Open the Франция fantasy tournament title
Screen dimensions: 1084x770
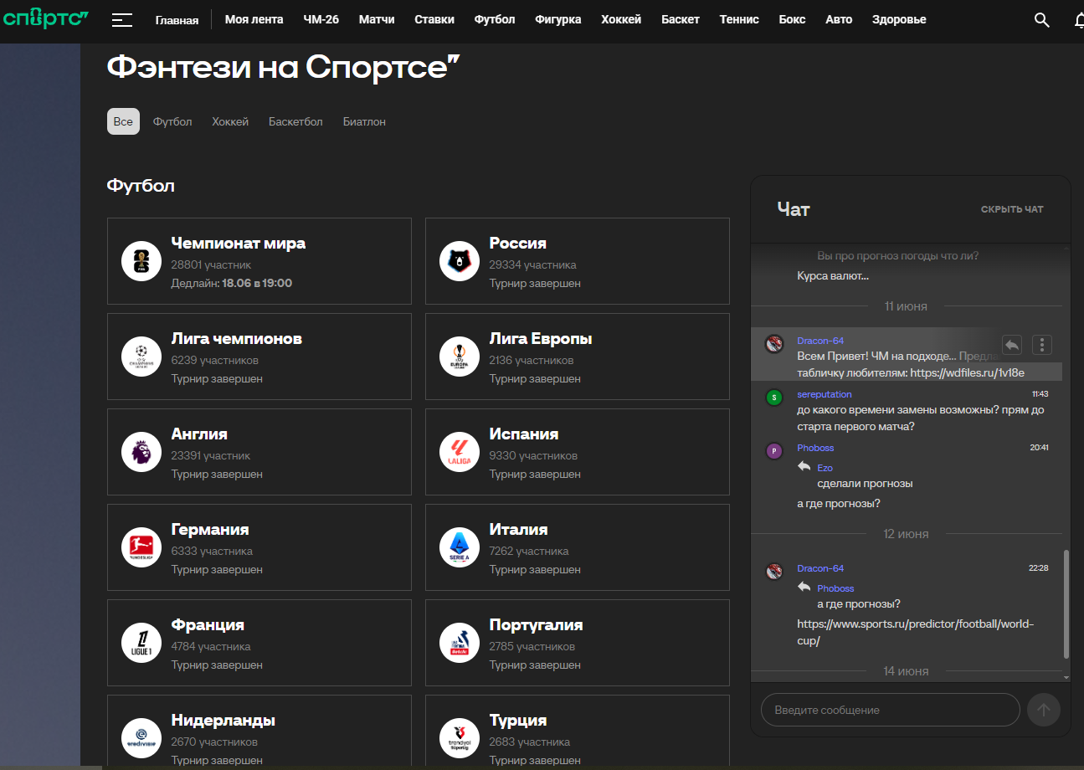point(208,625)
